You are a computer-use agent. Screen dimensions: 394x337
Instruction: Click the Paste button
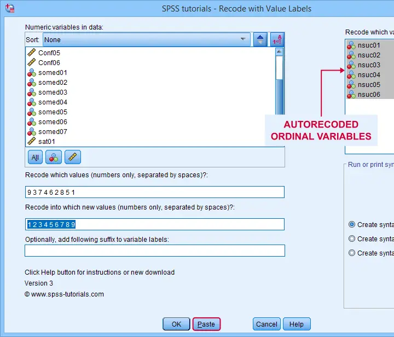pos(206,324)
